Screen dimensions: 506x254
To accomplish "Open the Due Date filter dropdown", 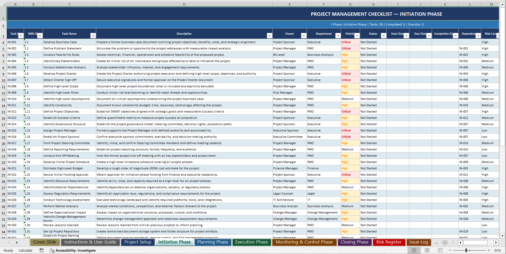I will pyautogui.click(x=429, y=36).
